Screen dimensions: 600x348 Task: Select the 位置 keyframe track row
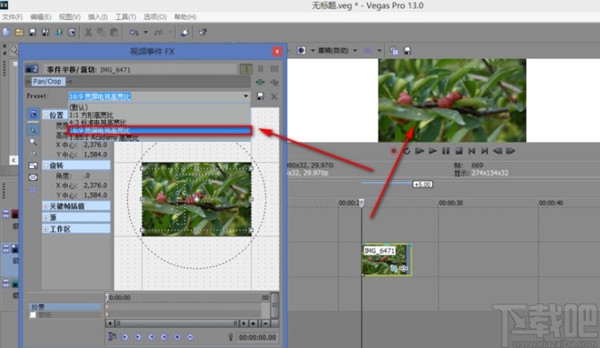pyautogui.click(x=65, y=307)
